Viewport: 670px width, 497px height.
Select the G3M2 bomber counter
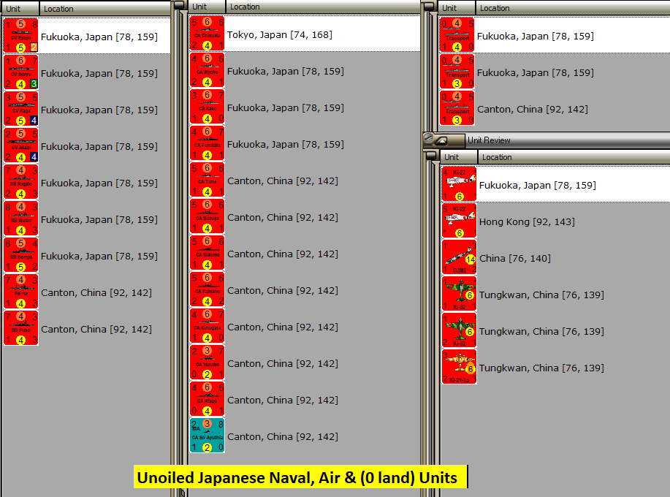[x=460, y=257]
